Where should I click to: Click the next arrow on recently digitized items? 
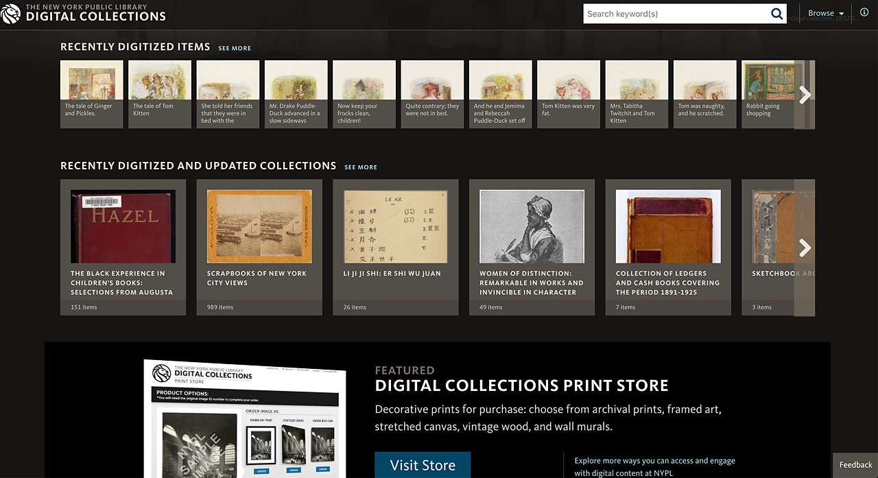coord(804,94)
